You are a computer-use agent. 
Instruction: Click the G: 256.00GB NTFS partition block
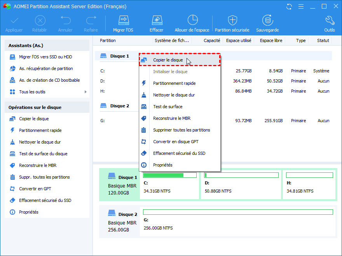pos(237,221)
